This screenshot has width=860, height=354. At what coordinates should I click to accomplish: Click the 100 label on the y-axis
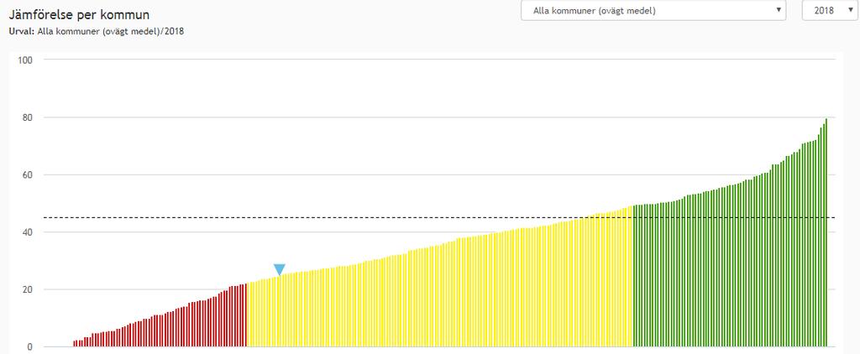click(x=24, y=60)
